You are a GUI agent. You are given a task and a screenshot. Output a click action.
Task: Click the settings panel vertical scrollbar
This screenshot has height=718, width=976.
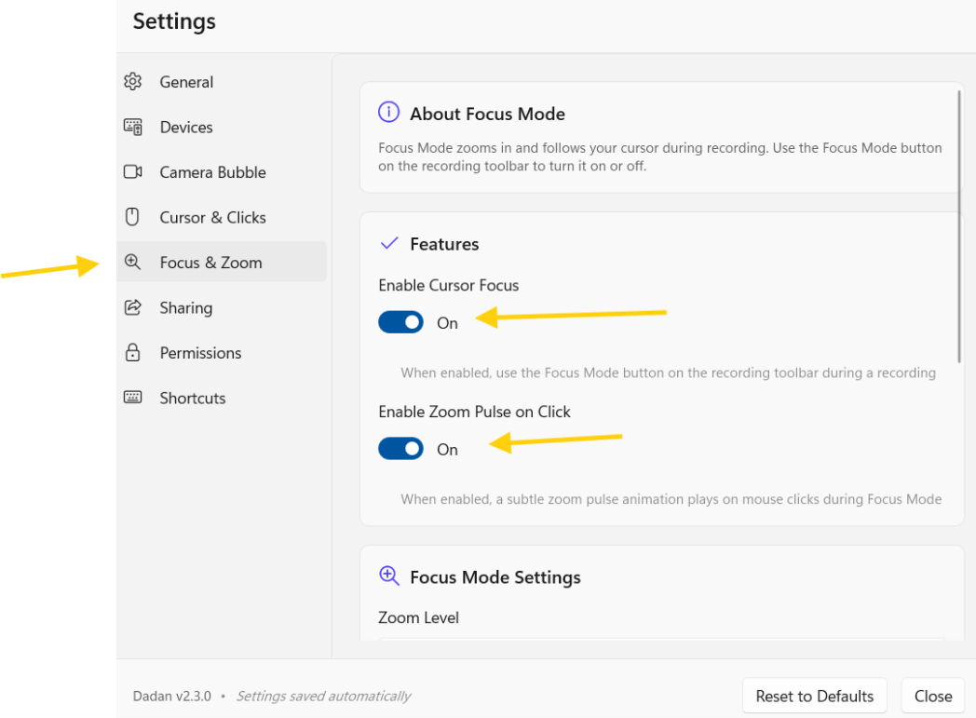click(959, 226)
